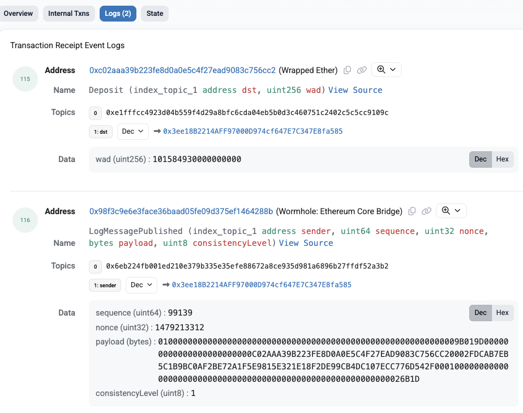This screenshot has height=413, width=523.
Task: Click topic 0 index badge for LogMessagePublished hash
Action: (96, 266)
